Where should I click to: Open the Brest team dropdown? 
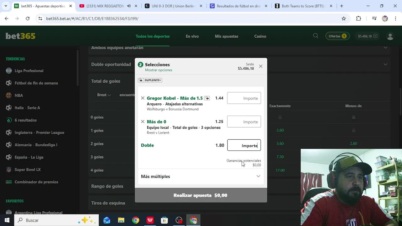[x=104, y=95]
